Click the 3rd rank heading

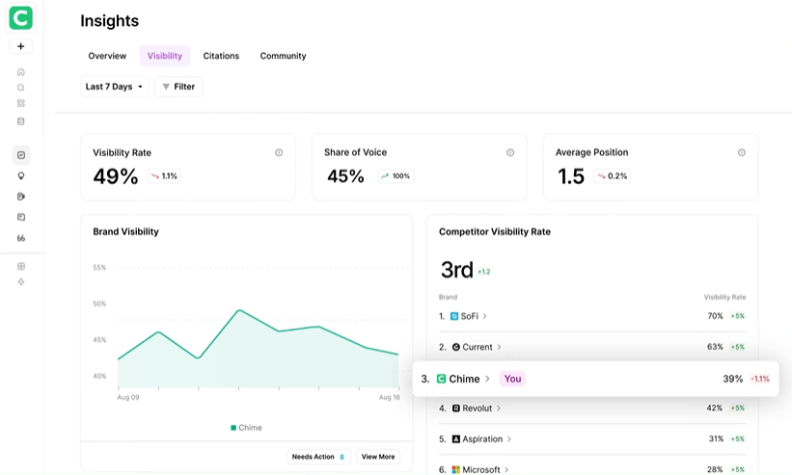[456, 270]
